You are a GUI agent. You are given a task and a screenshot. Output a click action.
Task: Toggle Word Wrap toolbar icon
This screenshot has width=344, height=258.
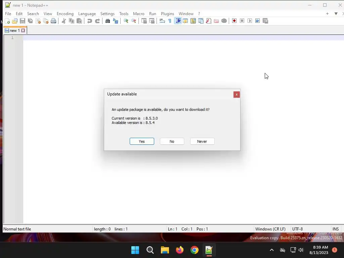coord(162,21)
